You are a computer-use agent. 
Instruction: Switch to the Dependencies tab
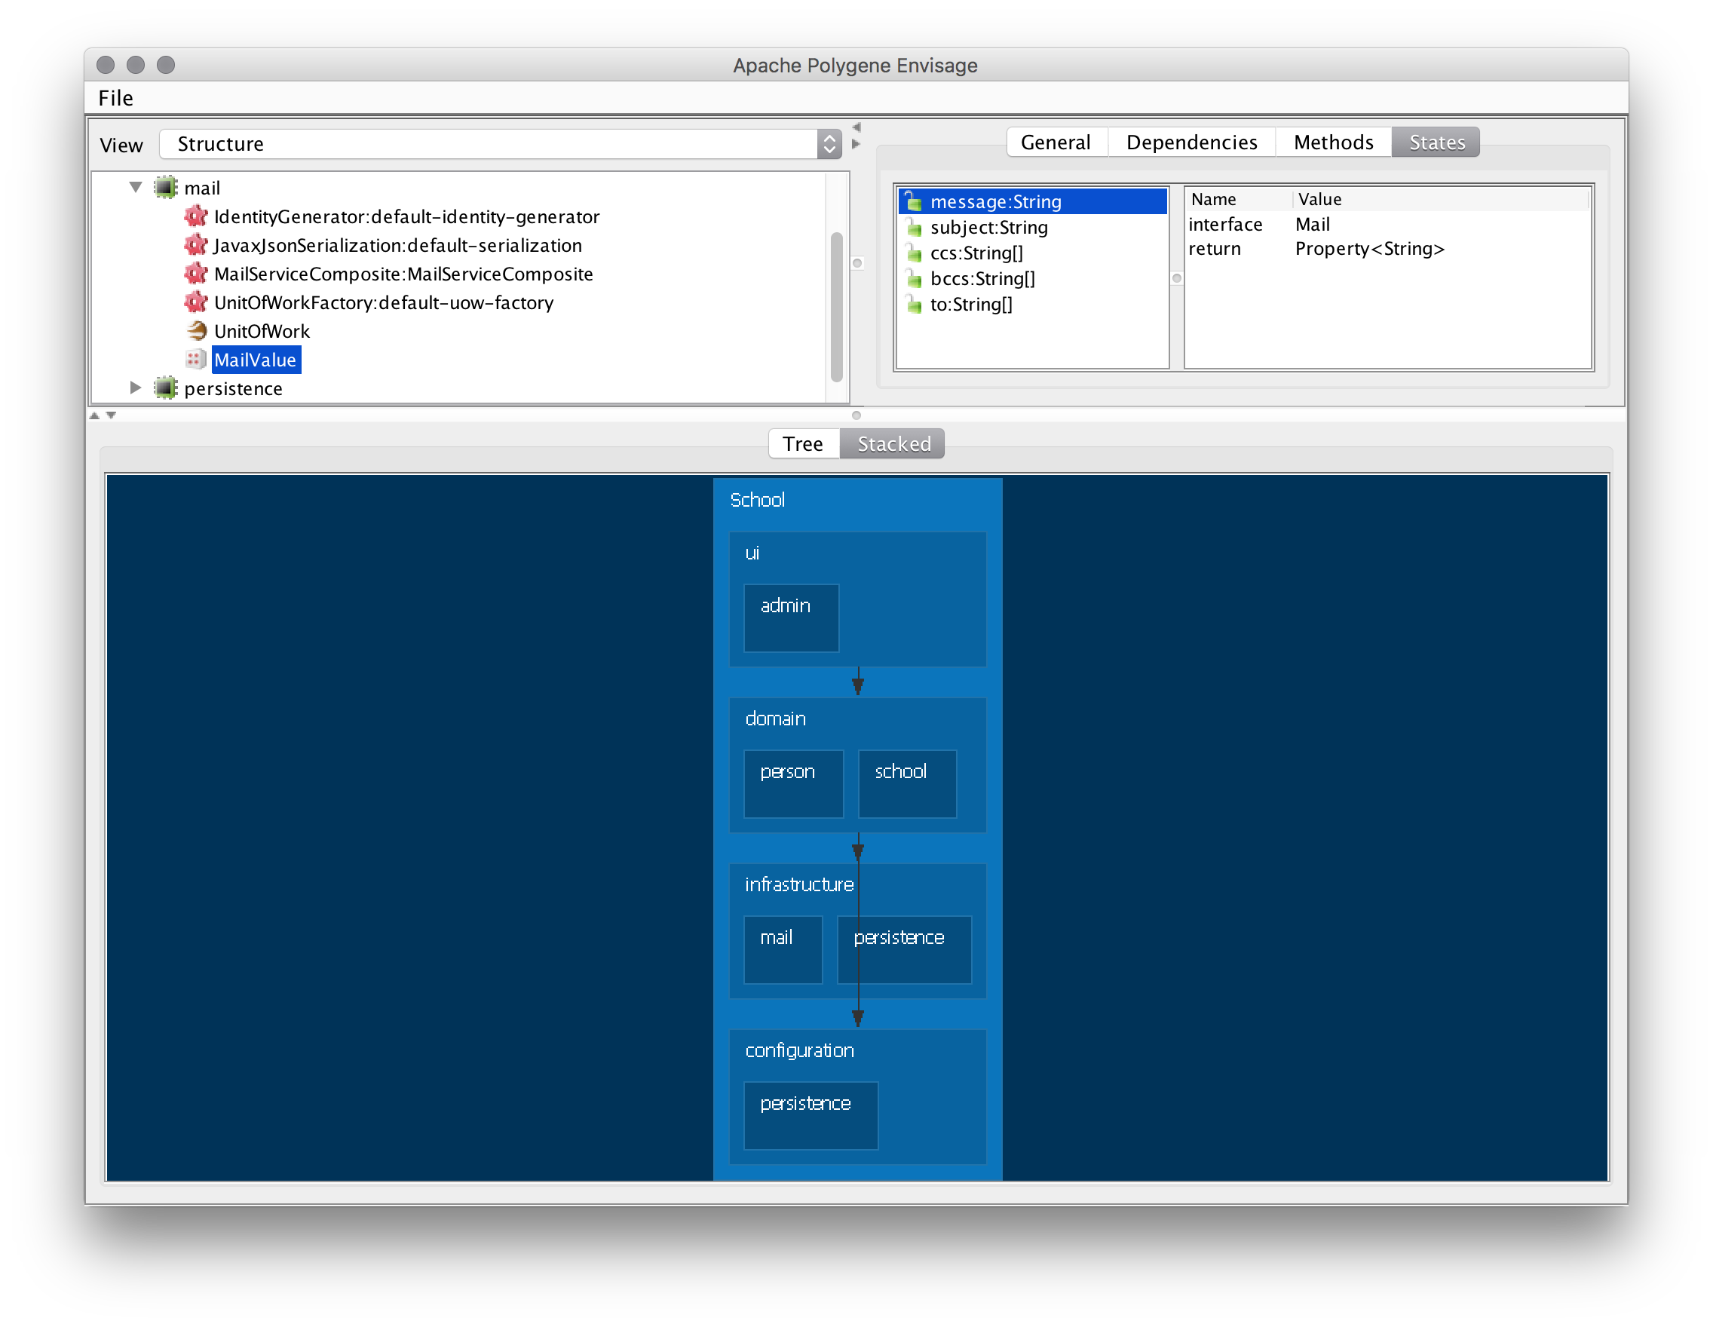point(1191,142)
